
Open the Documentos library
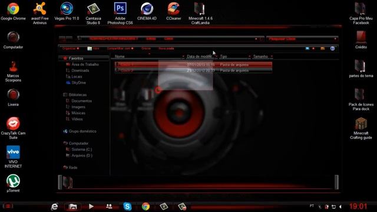point(79,101)
